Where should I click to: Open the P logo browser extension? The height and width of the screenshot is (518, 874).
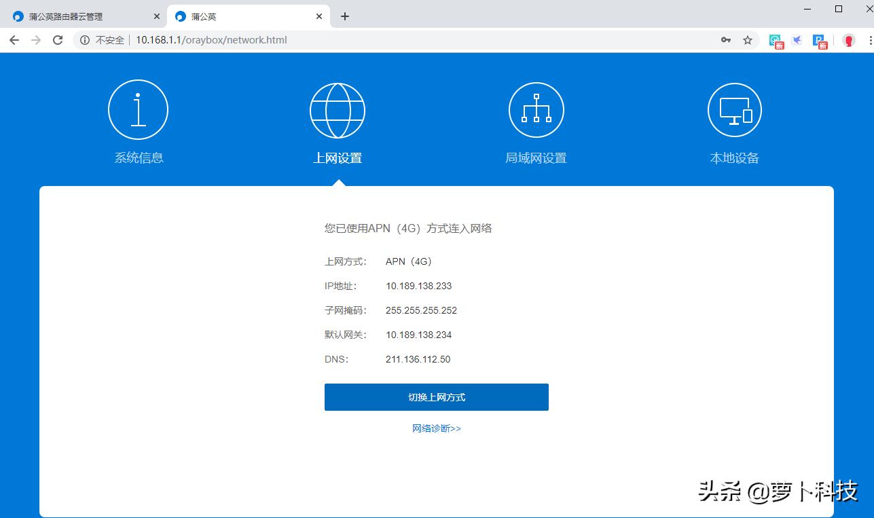pos(819,41)
